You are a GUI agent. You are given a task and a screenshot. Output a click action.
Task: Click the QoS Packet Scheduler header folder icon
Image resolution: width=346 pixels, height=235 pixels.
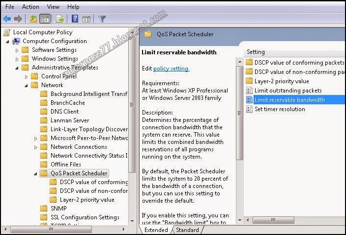148,34
